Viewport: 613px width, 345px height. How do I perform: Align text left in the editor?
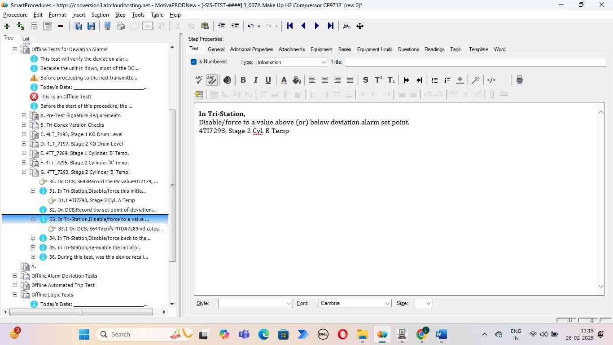point(312,80)
